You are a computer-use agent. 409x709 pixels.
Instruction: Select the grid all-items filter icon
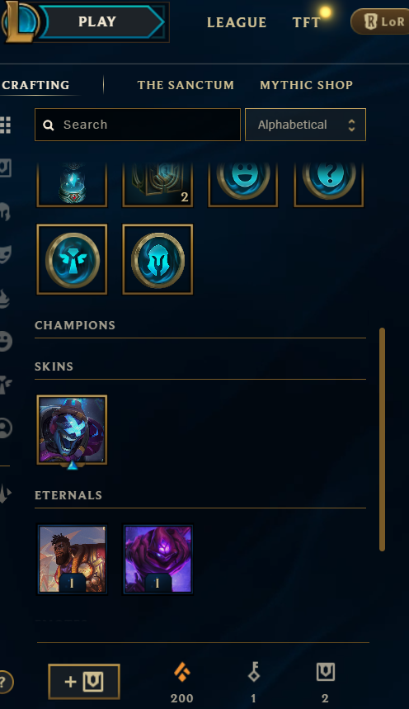pyautogui.click(x=5, y=125)
